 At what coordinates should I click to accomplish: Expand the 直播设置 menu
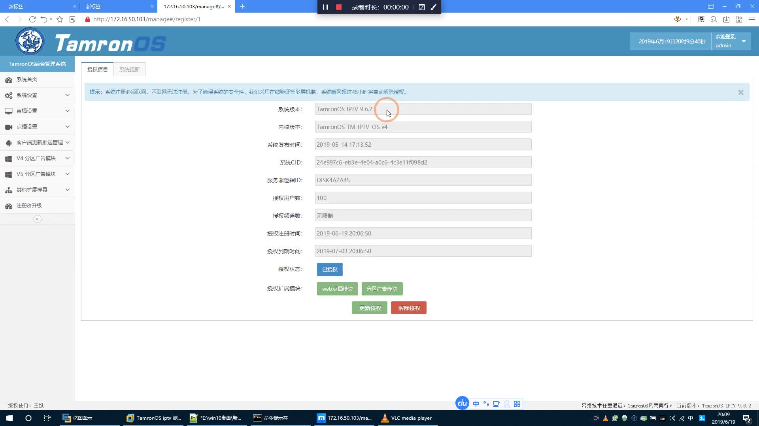click(x=37, y=111)
